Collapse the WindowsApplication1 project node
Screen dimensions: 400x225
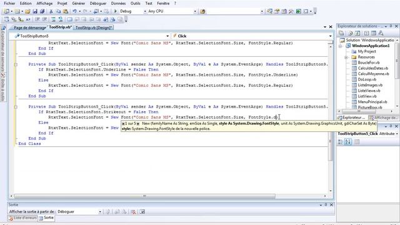point(340,46)
